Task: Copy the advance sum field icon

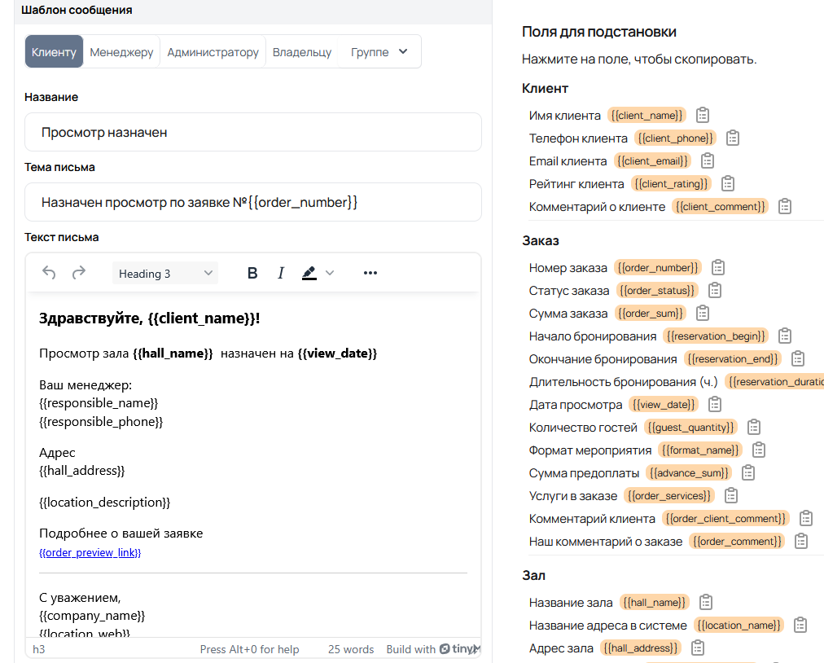Action: point(747,472)
